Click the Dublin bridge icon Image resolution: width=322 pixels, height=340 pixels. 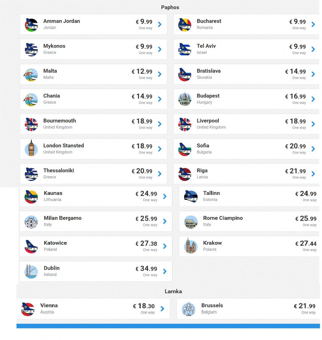[x=31, y=272]
